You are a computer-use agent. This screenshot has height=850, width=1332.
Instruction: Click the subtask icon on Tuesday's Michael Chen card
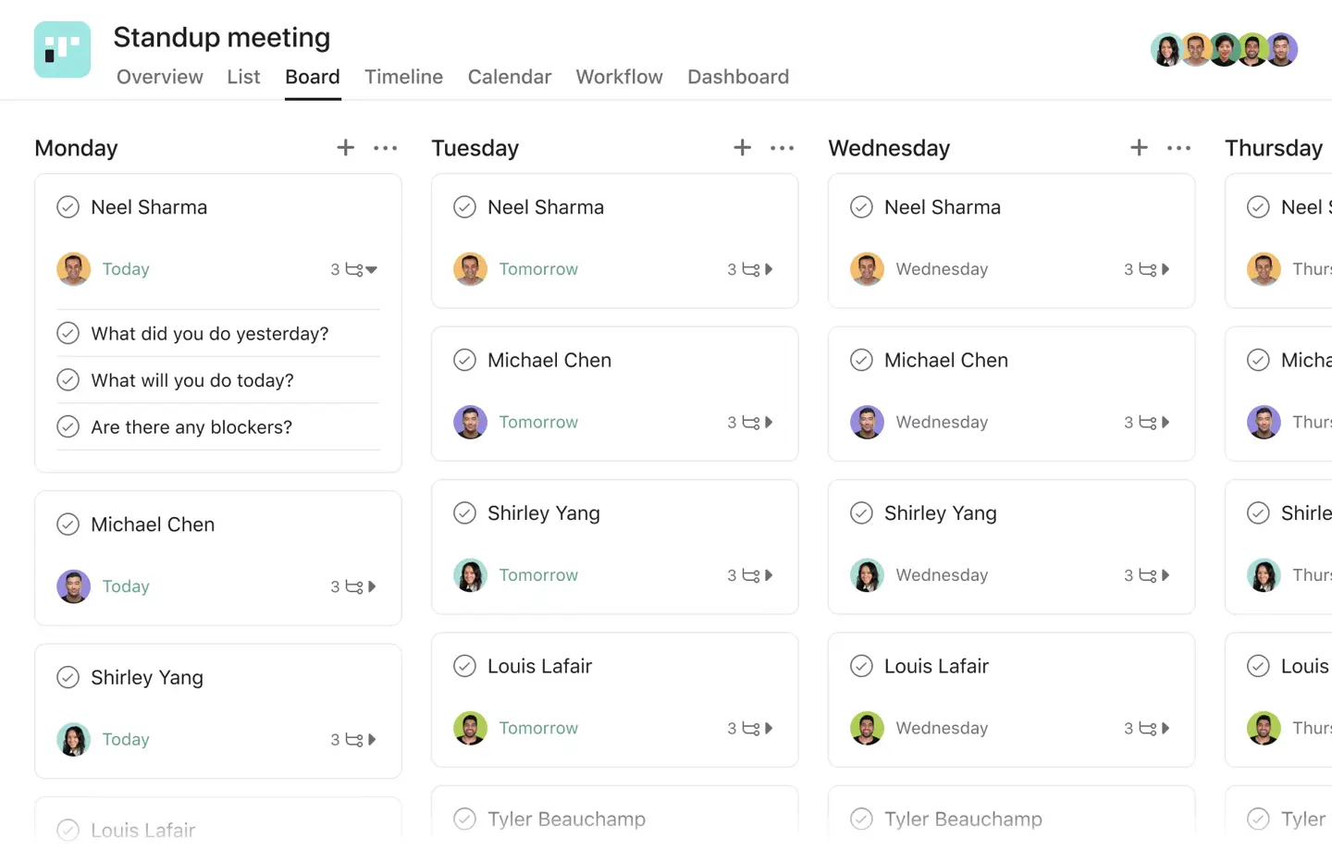750,422
